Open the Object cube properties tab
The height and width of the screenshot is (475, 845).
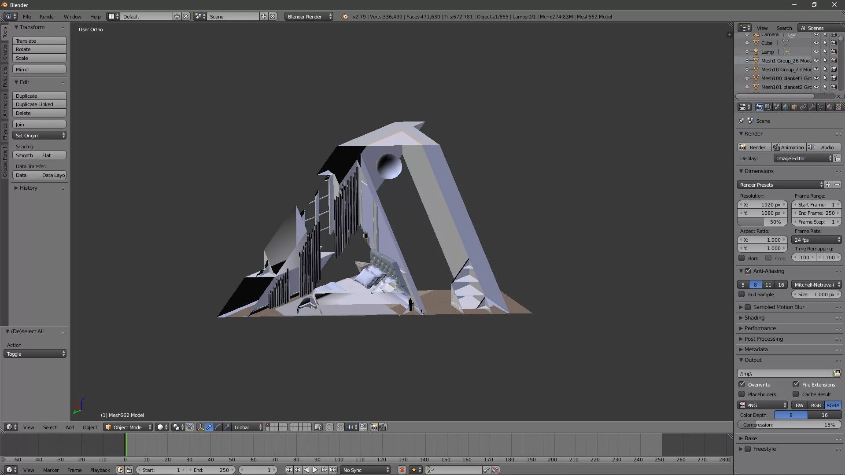click(794, 107)
